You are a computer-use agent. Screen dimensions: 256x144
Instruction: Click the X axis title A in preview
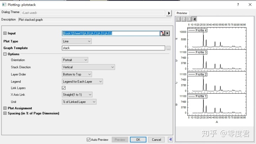tap(217, 122)
